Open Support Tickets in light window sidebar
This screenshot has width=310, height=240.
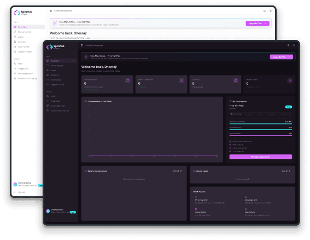(x=29, y=51)
